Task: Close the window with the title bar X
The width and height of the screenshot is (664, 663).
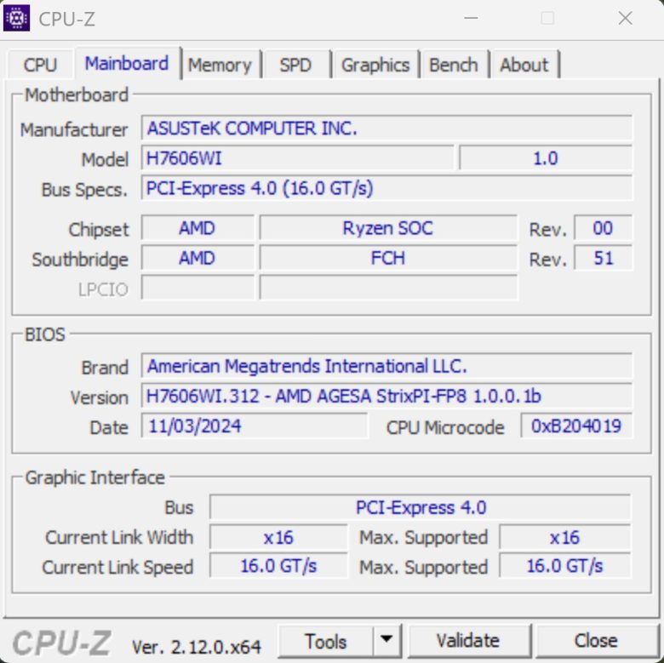Action: (x=625, y=18)
